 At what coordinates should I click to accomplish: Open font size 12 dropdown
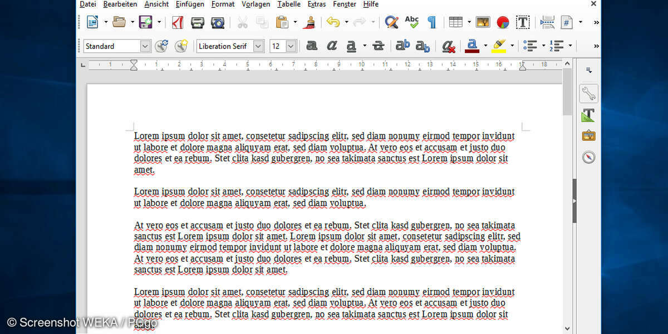[x=291, y=46]
